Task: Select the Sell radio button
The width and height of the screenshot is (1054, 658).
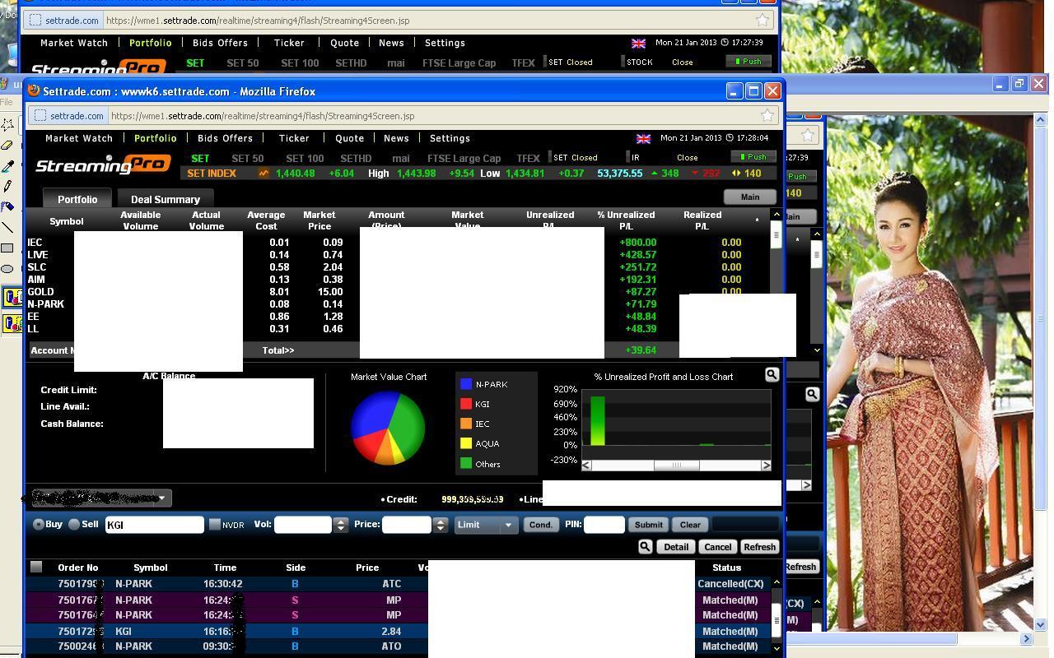Action: [74, 524]
